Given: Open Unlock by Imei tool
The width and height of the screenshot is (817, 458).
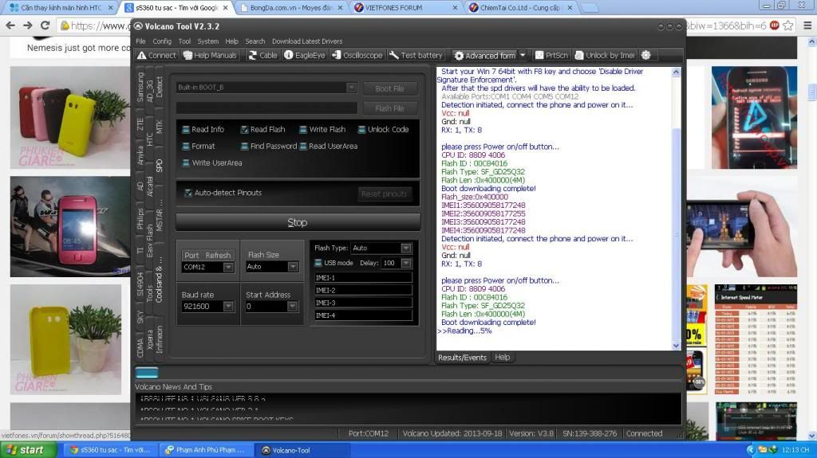Looking at the screenshot, I should 605,55.
